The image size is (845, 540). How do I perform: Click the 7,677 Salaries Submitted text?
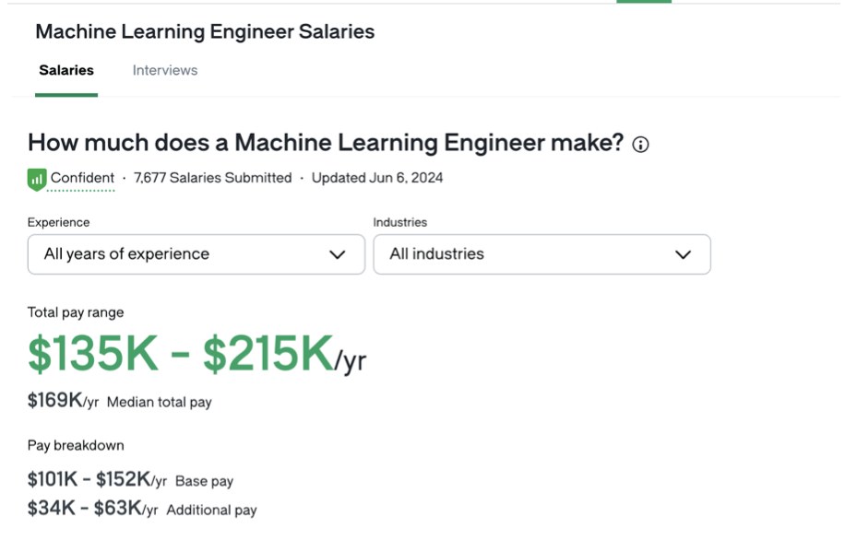point(212,178)
